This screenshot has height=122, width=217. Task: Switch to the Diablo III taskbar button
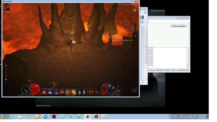click(x=87, y=117)
